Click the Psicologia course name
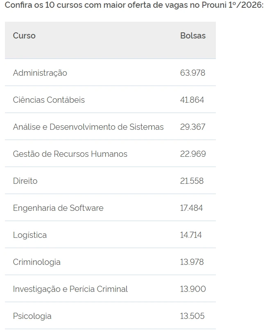The image size is (265, 332). point(32,316)
